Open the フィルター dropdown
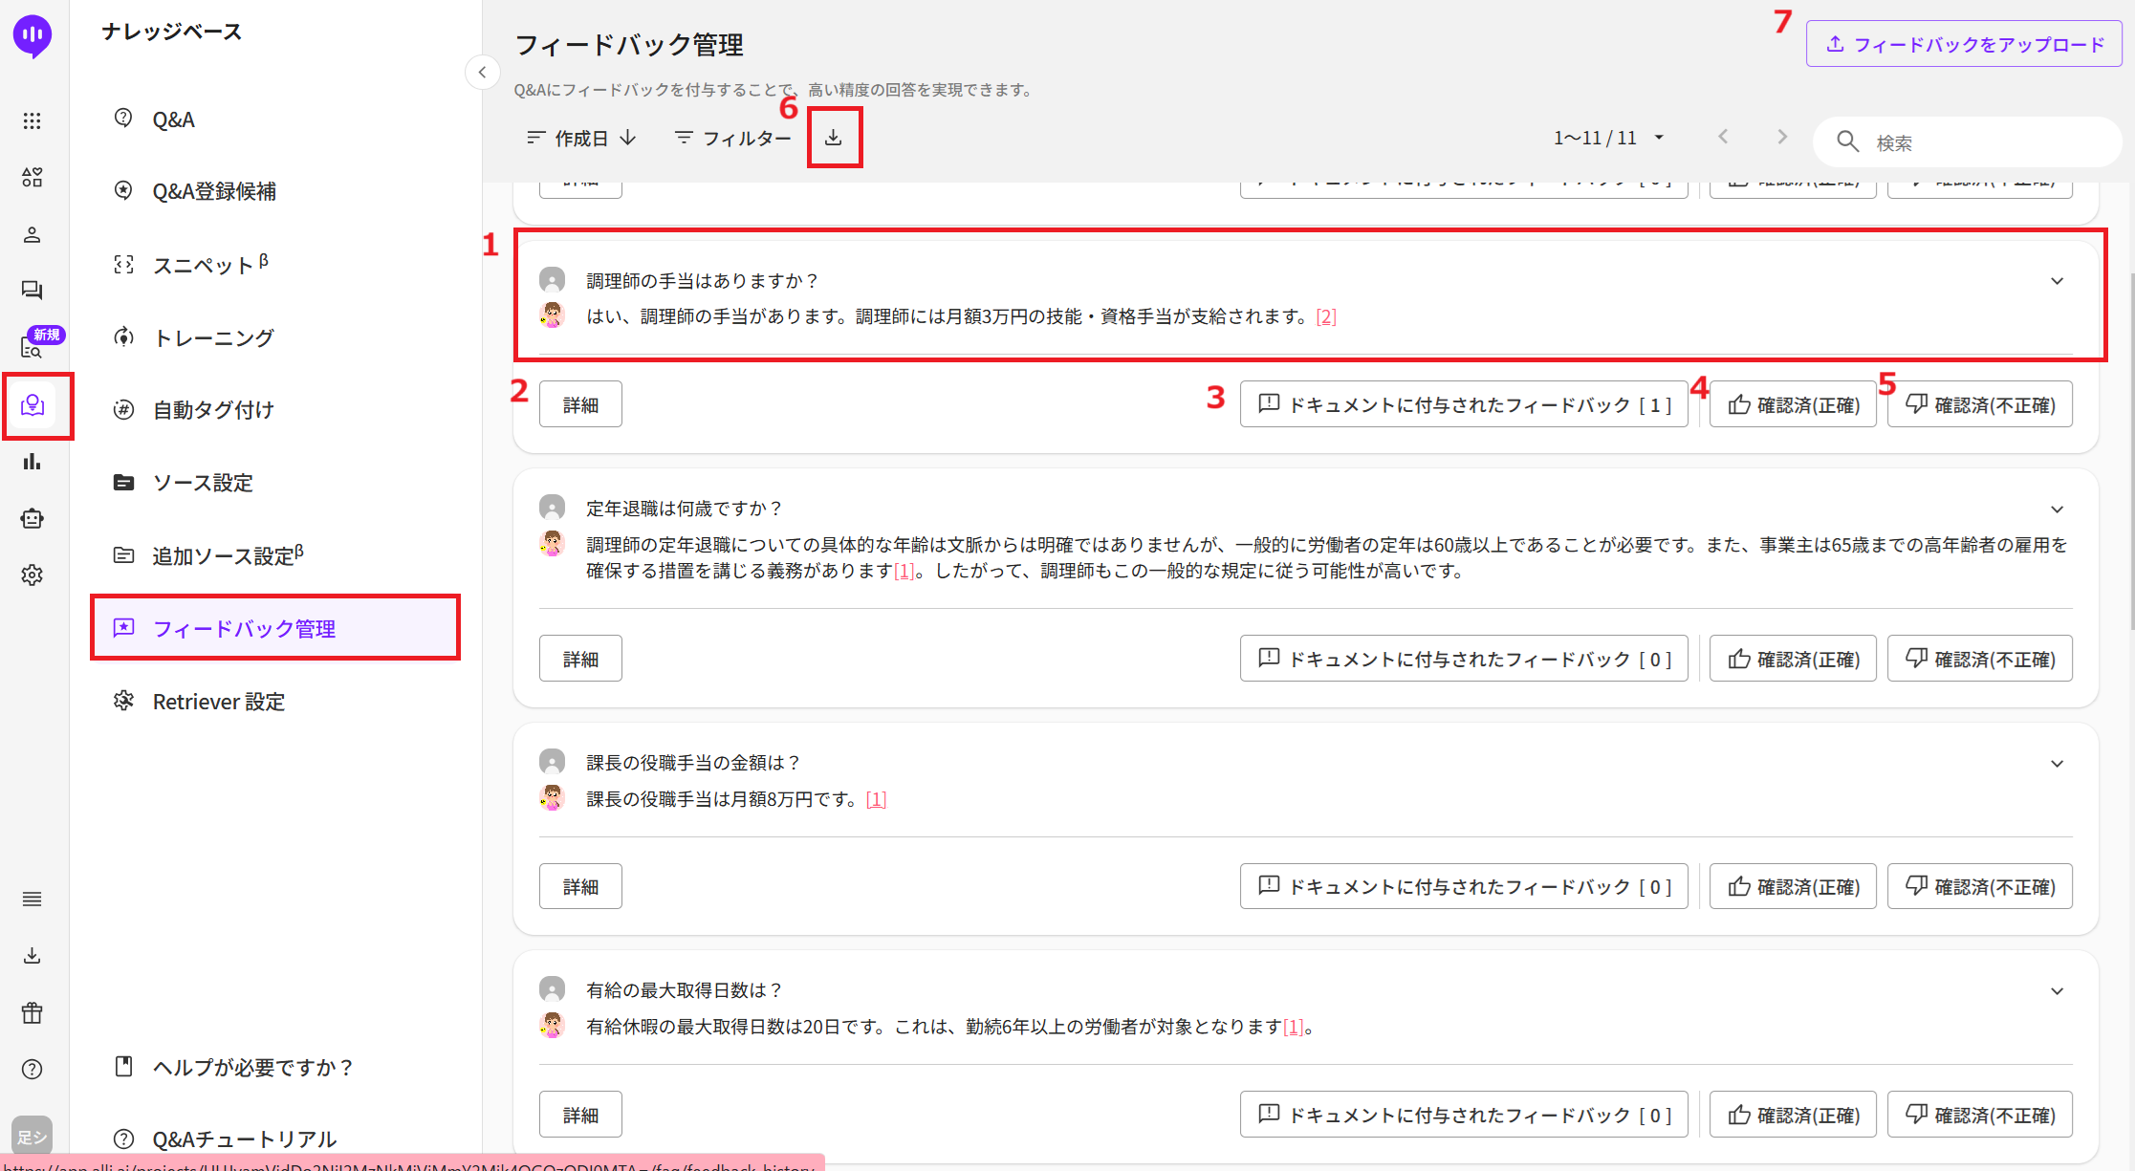 [x=733, y=139]
